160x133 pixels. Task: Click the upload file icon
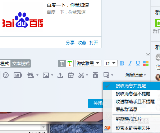60,75
